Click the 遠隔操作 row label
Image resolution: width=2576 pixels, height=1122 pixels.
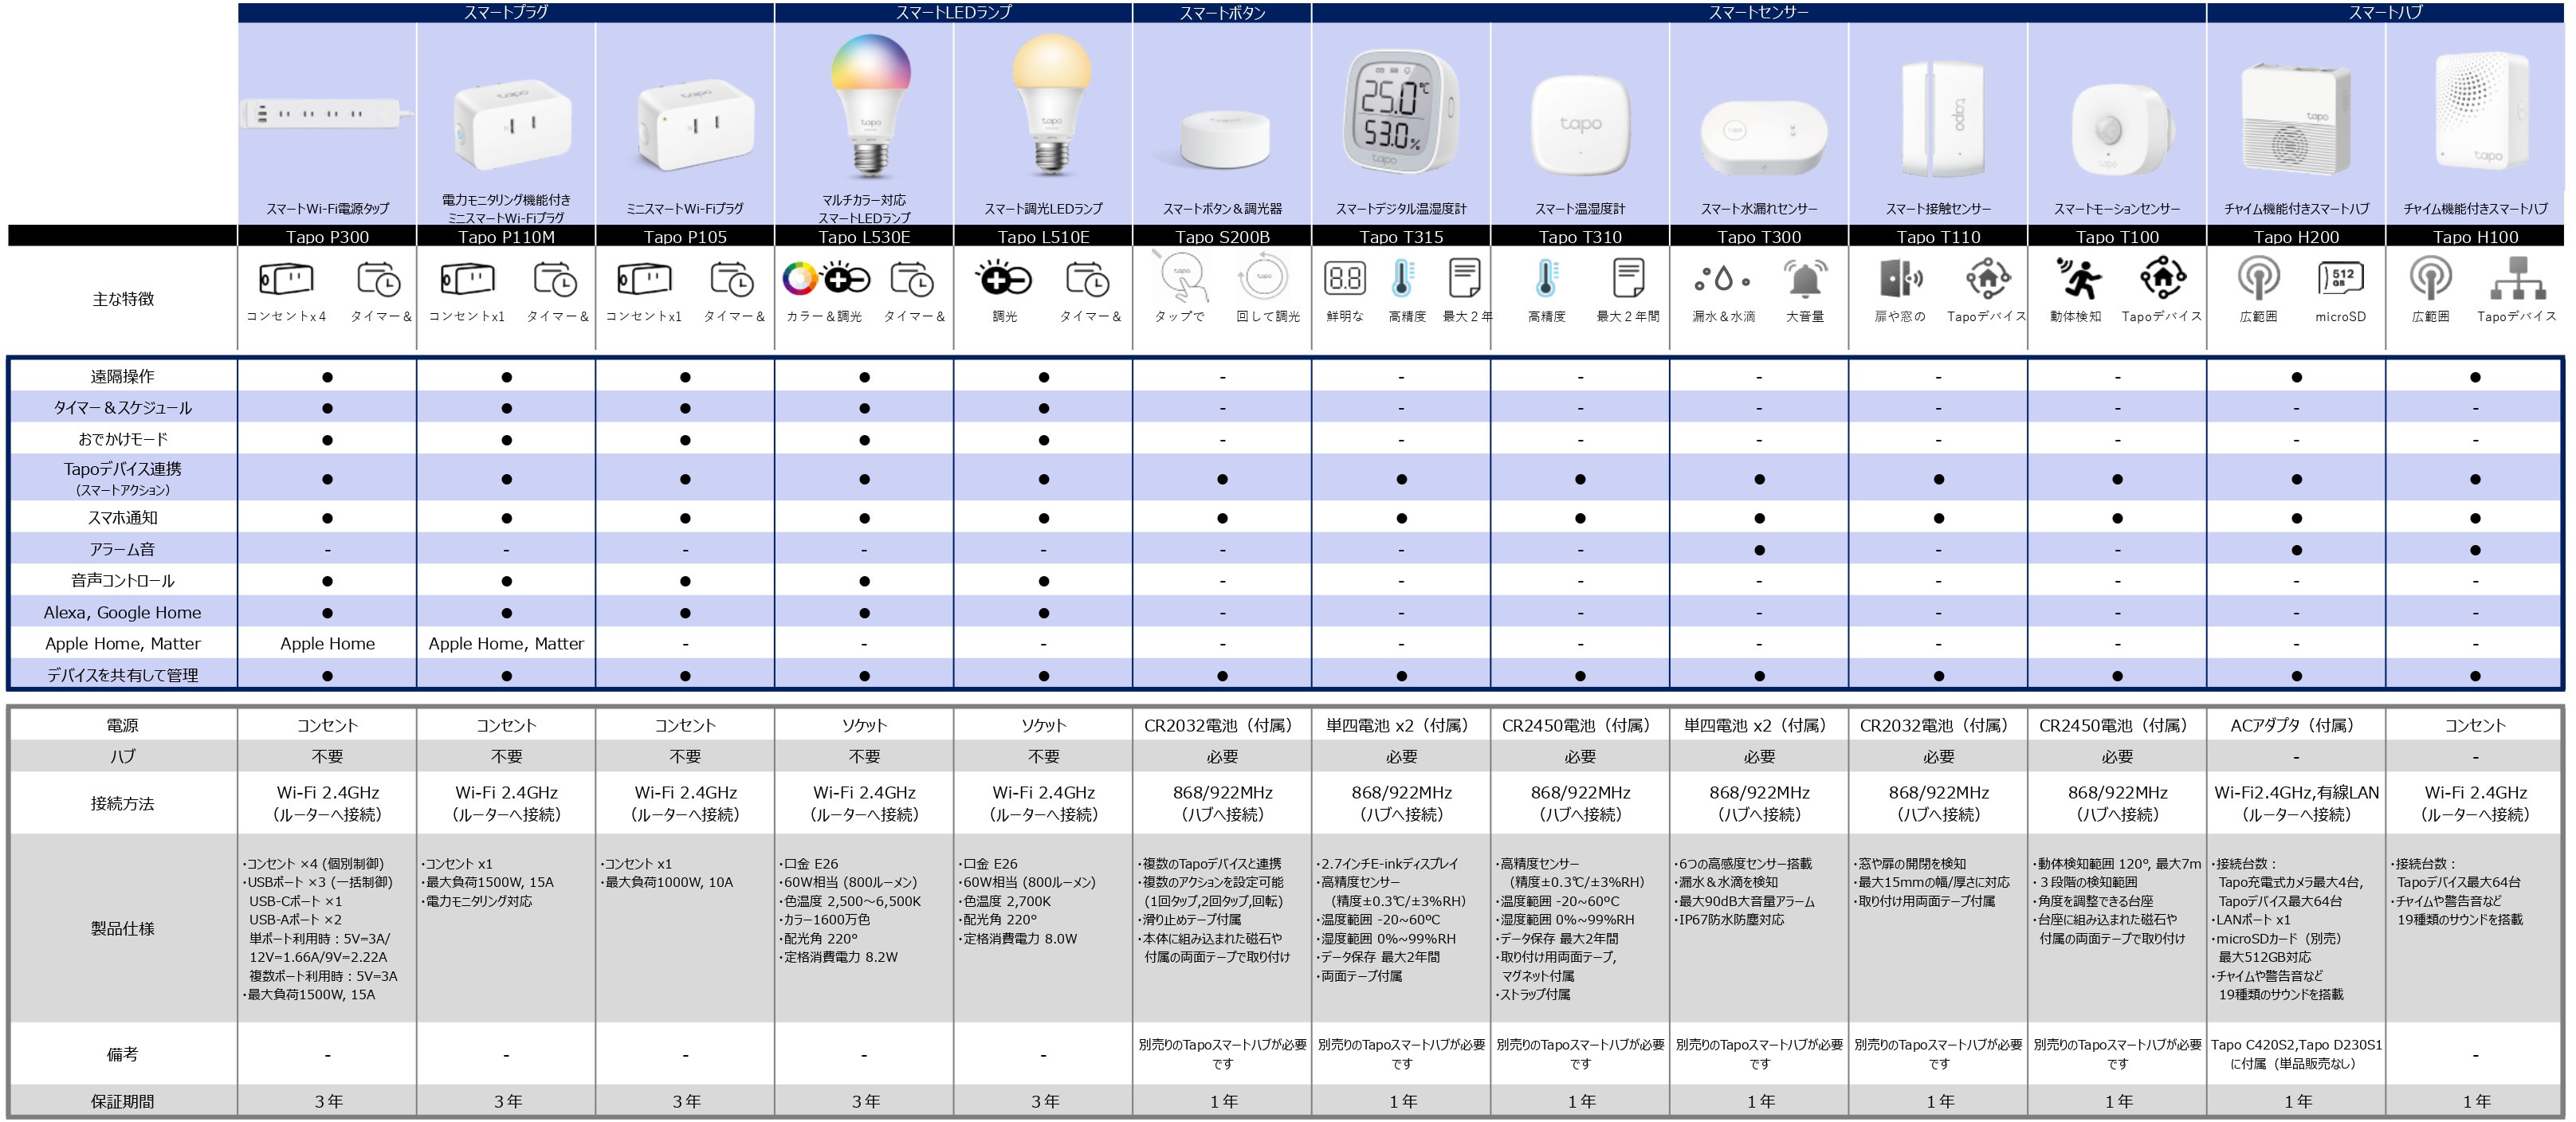coord(122,376)
